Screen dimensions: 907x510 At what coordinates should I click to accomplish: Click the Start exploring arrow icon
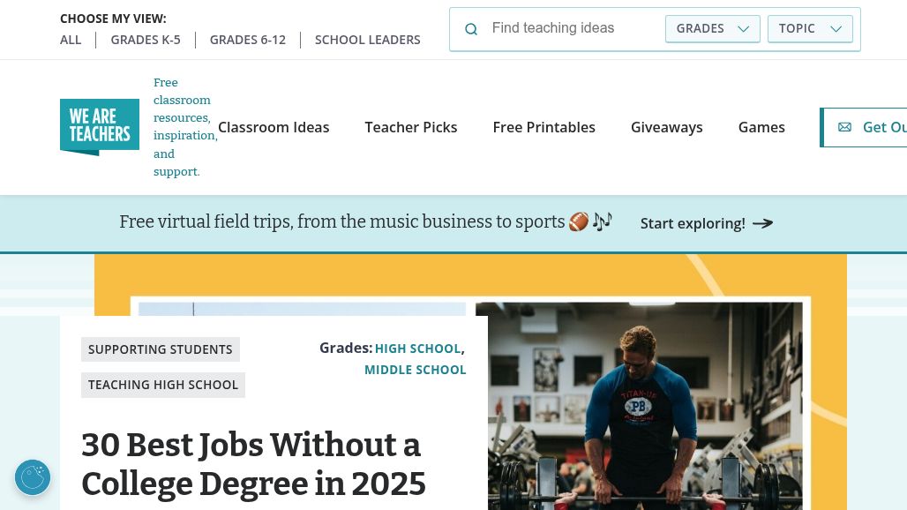(763, 223)
